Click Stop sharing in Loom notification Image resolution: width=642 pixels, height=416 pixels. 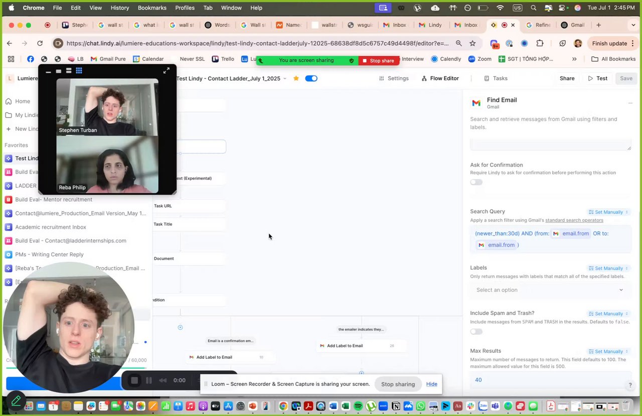click(x=398, y=384)
